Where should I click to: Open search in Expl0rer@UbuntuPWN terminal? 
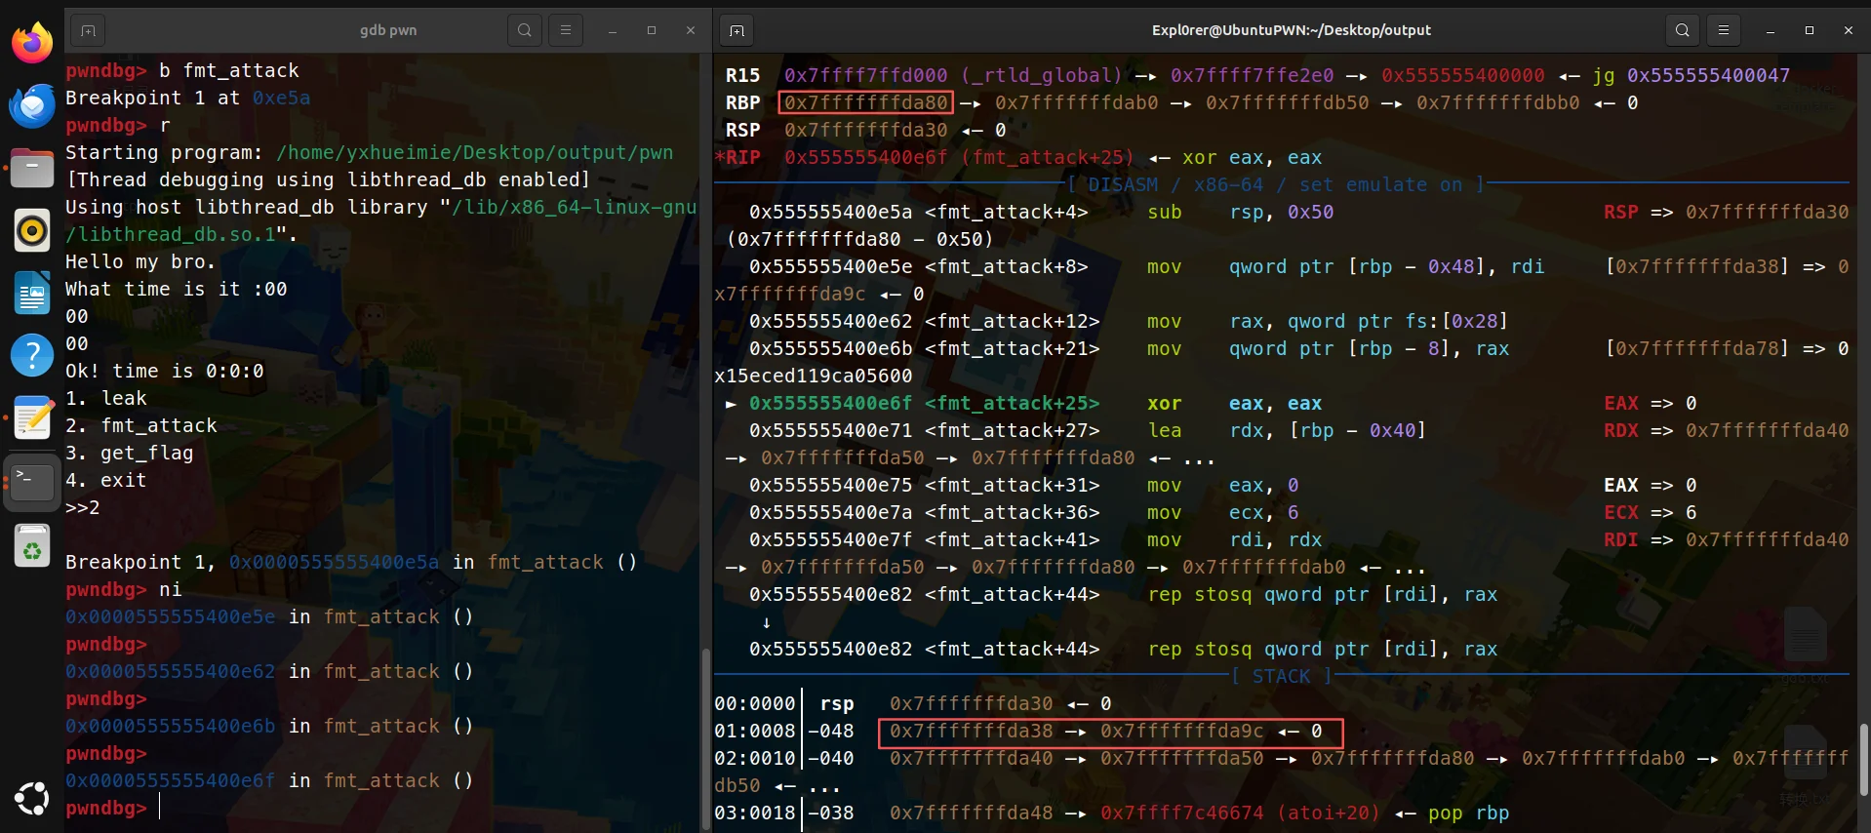pos(1683,30)
